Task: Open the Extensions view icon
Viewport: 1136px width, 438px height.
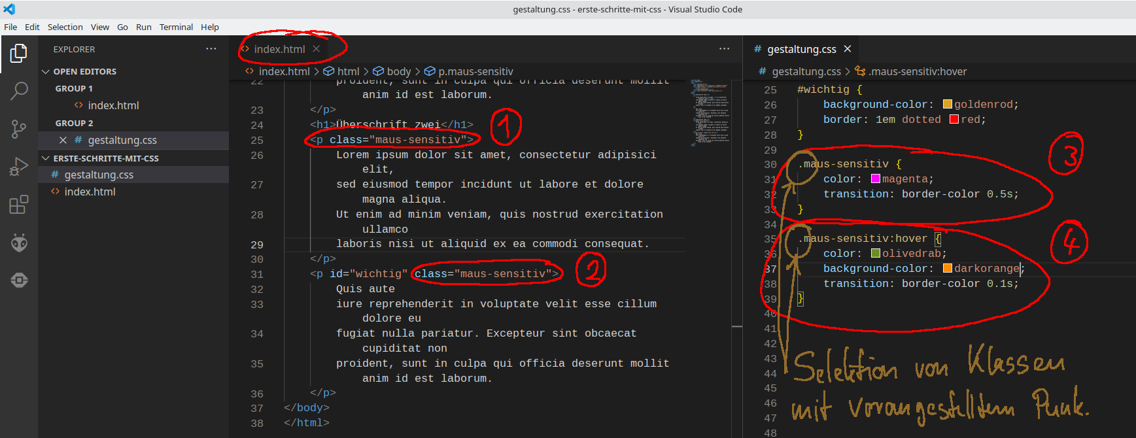Action: click(19, 205)
